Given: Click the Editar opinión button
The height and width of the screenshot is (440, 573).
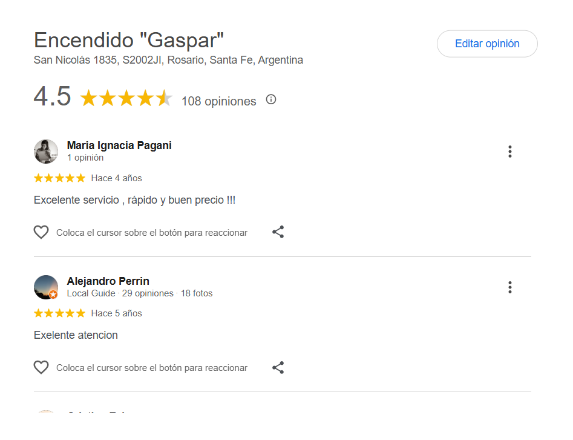Looking at the screenshot, I should click(487, 44).
